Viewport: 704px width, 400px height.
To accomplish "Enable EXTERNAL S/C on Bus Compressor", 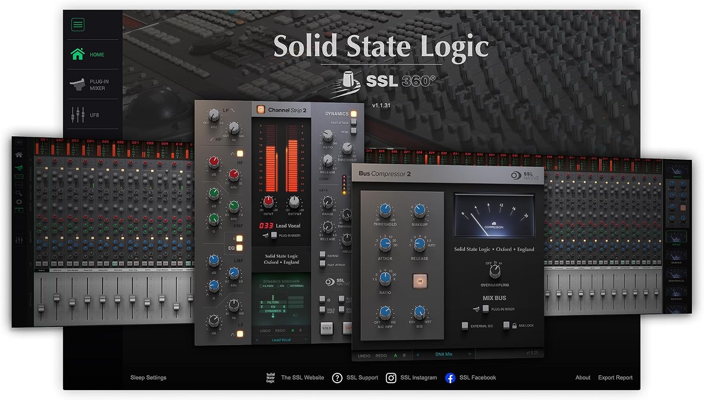I will point(465,325).
